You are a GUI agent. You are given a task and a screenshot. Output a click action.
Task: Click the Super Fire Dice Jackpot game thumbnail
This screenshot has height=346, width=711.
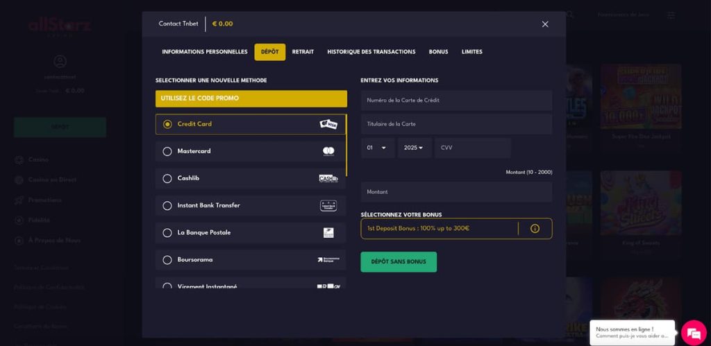(x=641, y=96)
